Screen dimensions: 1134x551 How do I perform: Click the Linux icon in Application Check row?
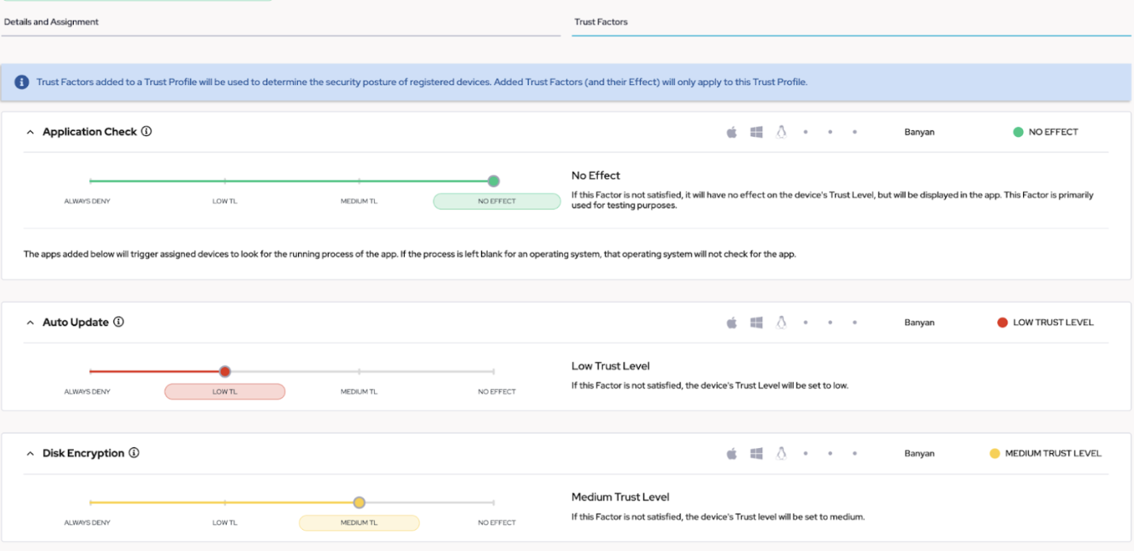tap(781, 132)
